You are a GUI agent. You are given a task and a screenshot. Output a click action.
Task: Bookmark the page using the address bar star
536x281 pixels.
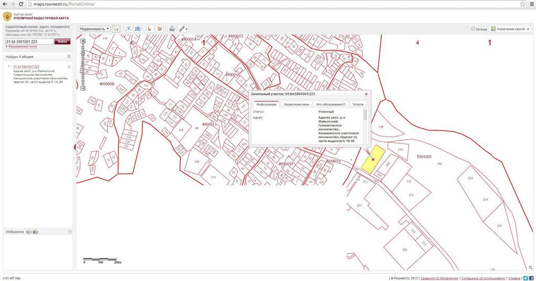click(523, 4)
